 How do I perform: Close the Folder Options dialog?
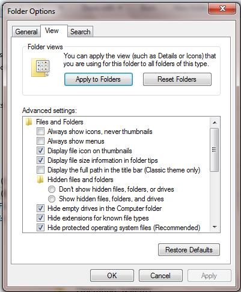click(222, 8)
